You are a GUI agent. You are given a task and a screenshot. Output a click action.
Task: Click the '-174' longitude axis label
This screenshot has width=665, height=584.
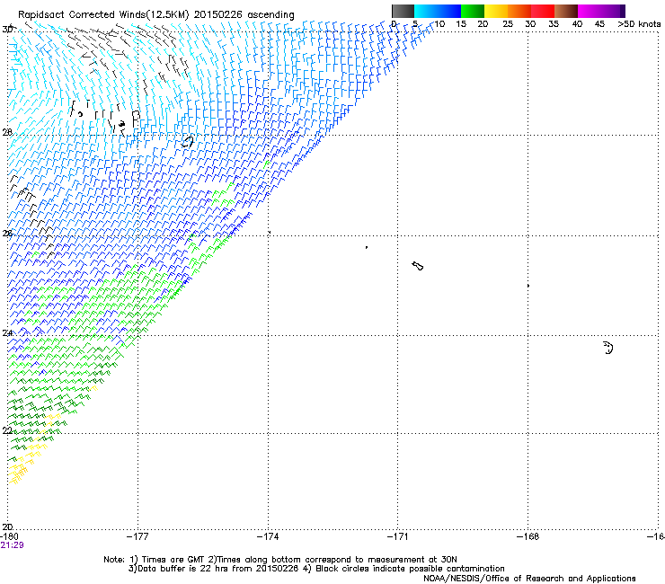click(268, 536)
